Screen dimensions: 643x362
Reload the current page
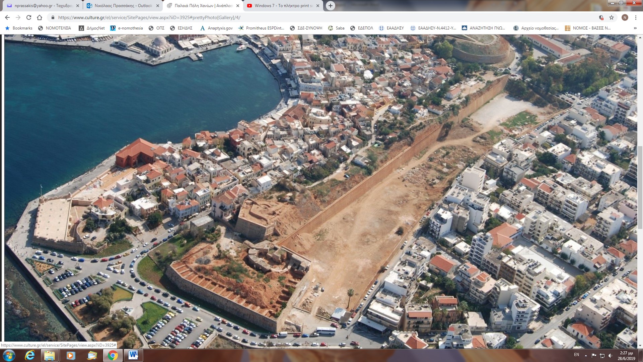[29, 17]
